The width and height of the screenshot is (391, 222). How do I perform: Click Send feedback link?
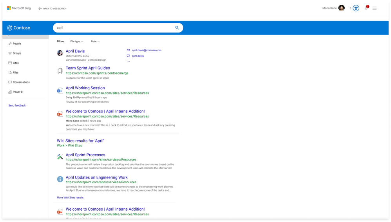coord(17,105)
